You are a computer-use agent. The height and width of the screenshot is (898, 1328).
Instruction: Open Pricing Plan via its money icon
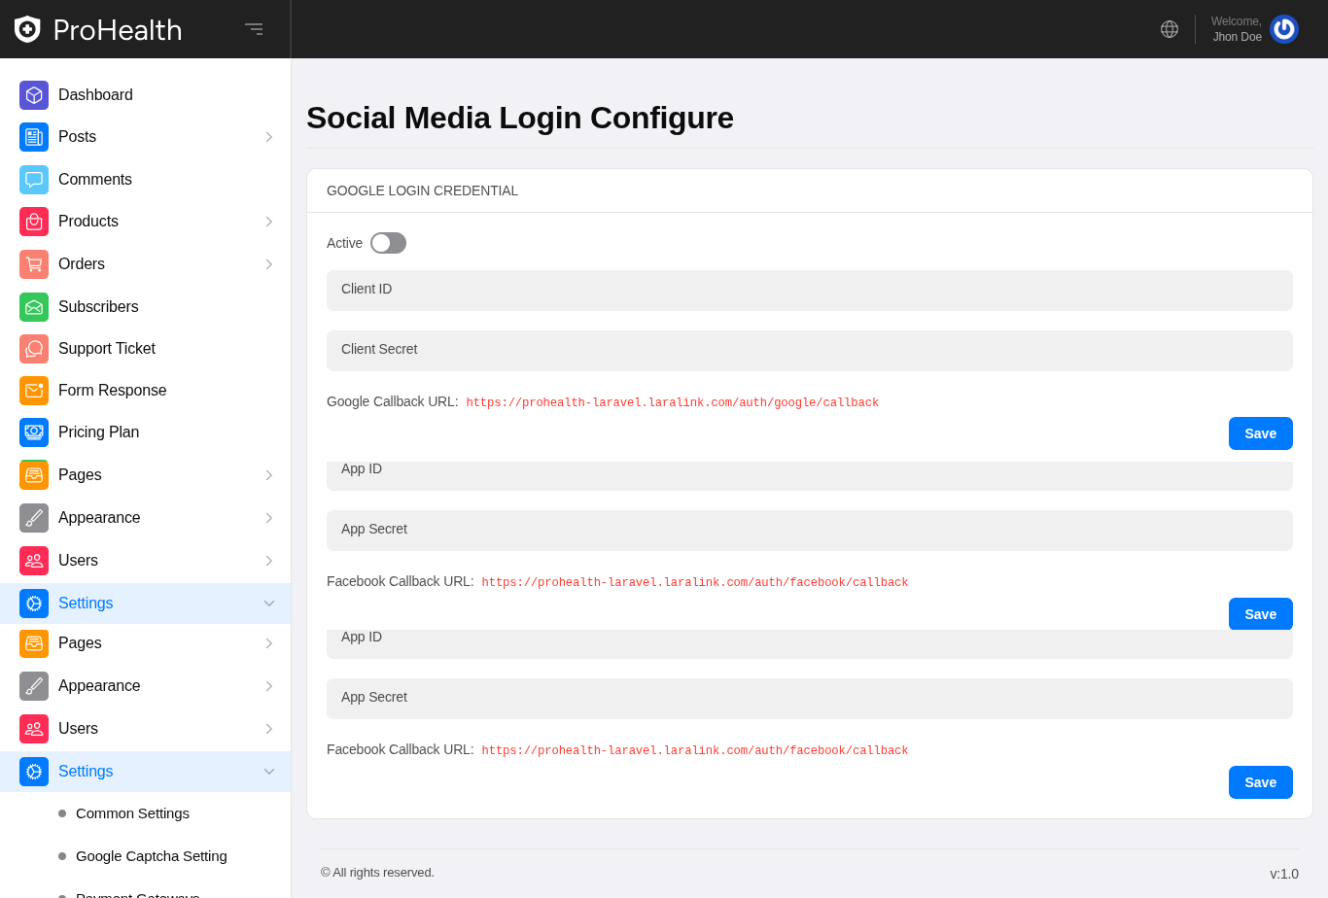34,432
